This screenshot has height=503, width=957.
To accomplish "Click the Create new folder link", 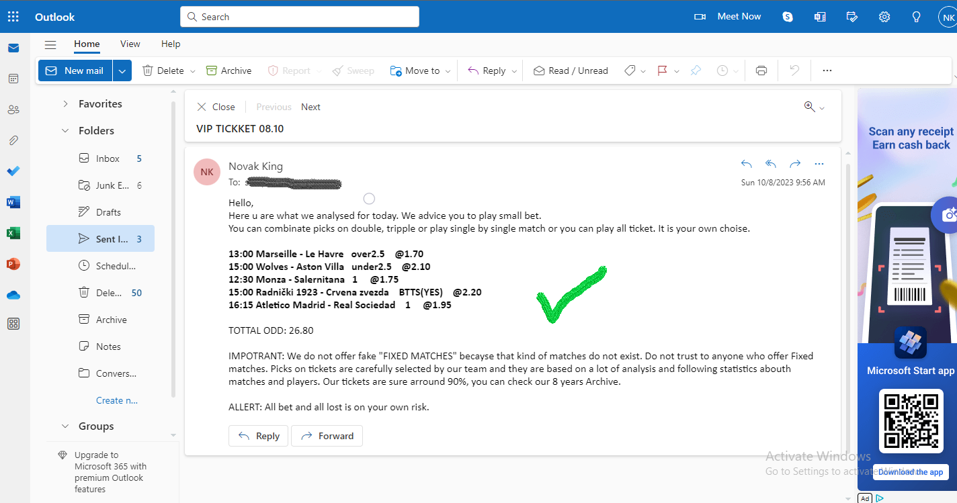I will [x=117, y=400].
